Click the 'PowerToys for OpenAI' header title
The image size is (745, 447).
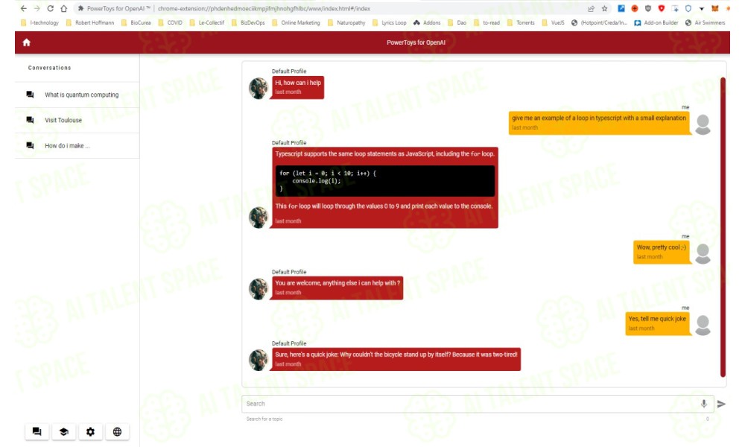(416, 42)
